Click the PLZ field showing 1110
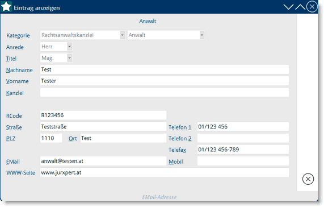Image resolution: width=324 pixels, height=207 pixels. (51, 138)
